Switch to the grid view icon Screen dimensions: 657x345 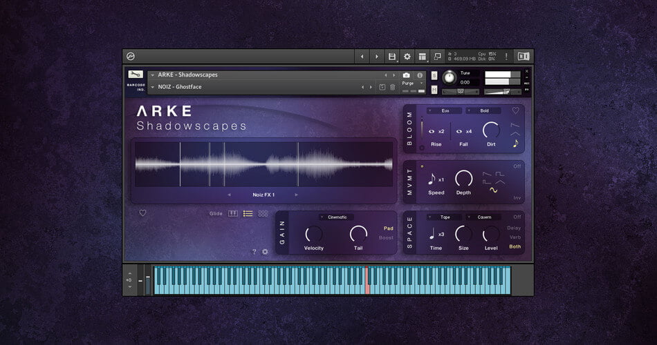[263, 214]
